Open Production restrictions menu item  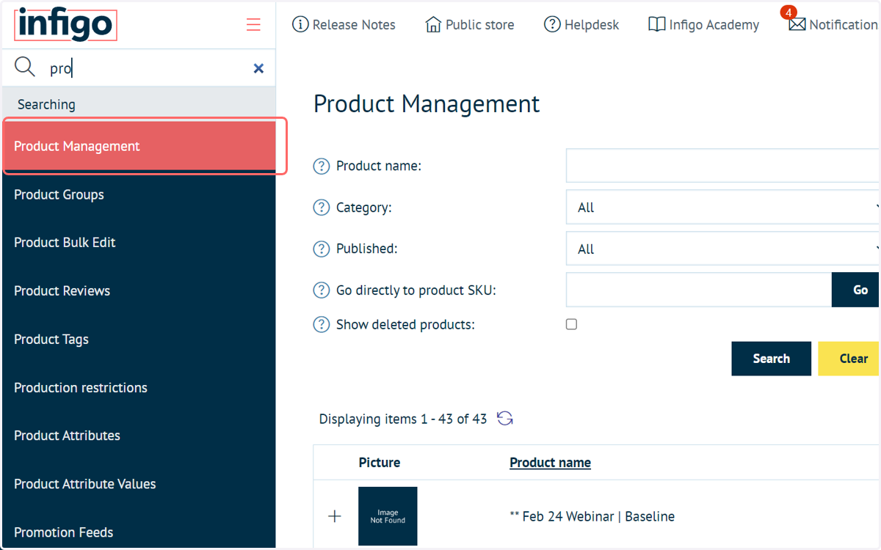pos(139,388)
